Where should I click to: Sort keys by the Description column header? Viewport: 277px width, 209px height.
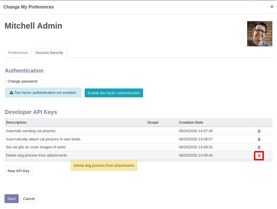(x=16, y=123)
